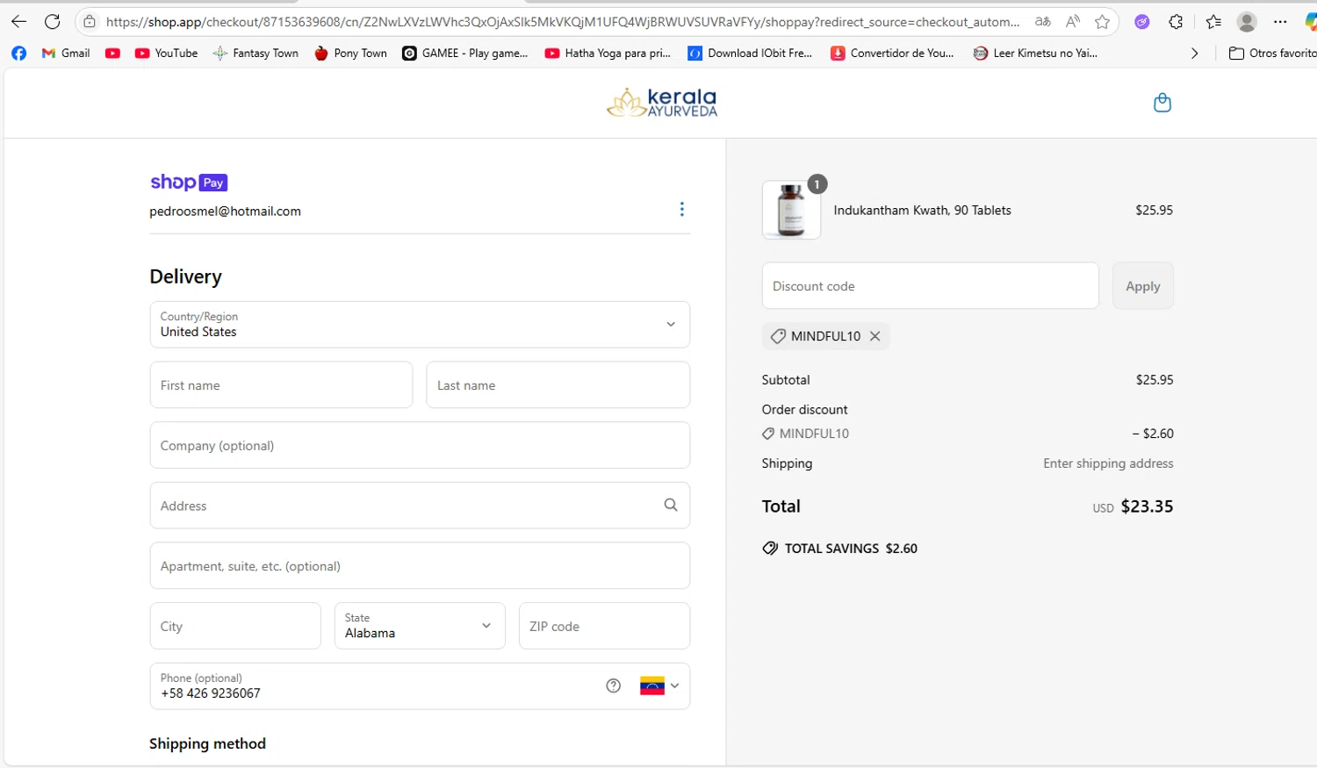The image size is (1317, 768).
Task: Expand the State dropdown showing Alabama
Action: (420, 626)
